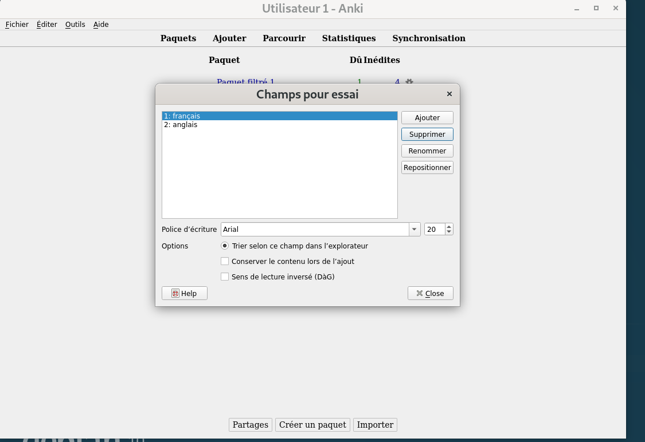Decrease font size with the down arrow
The image size is (645, 442).
[449, 232]
